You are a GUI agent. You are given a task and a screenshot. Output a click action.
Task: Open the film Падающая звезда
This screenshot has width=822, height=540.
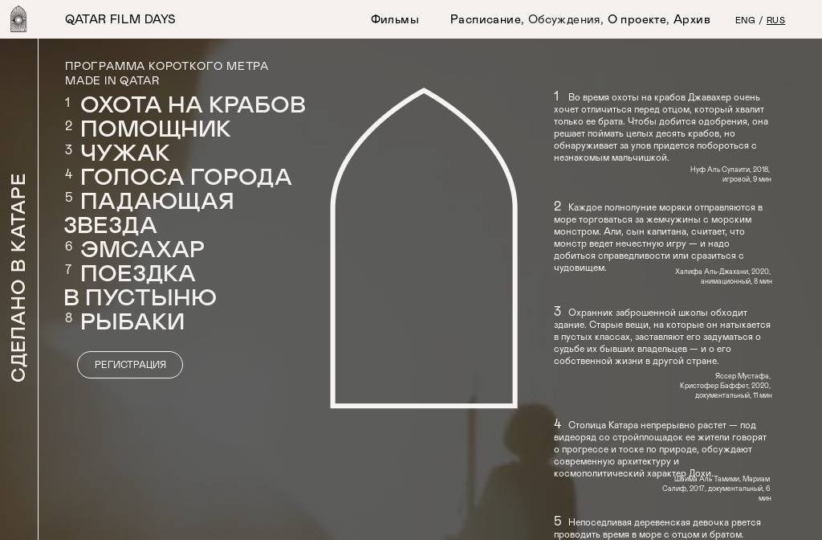pos(157,202)
